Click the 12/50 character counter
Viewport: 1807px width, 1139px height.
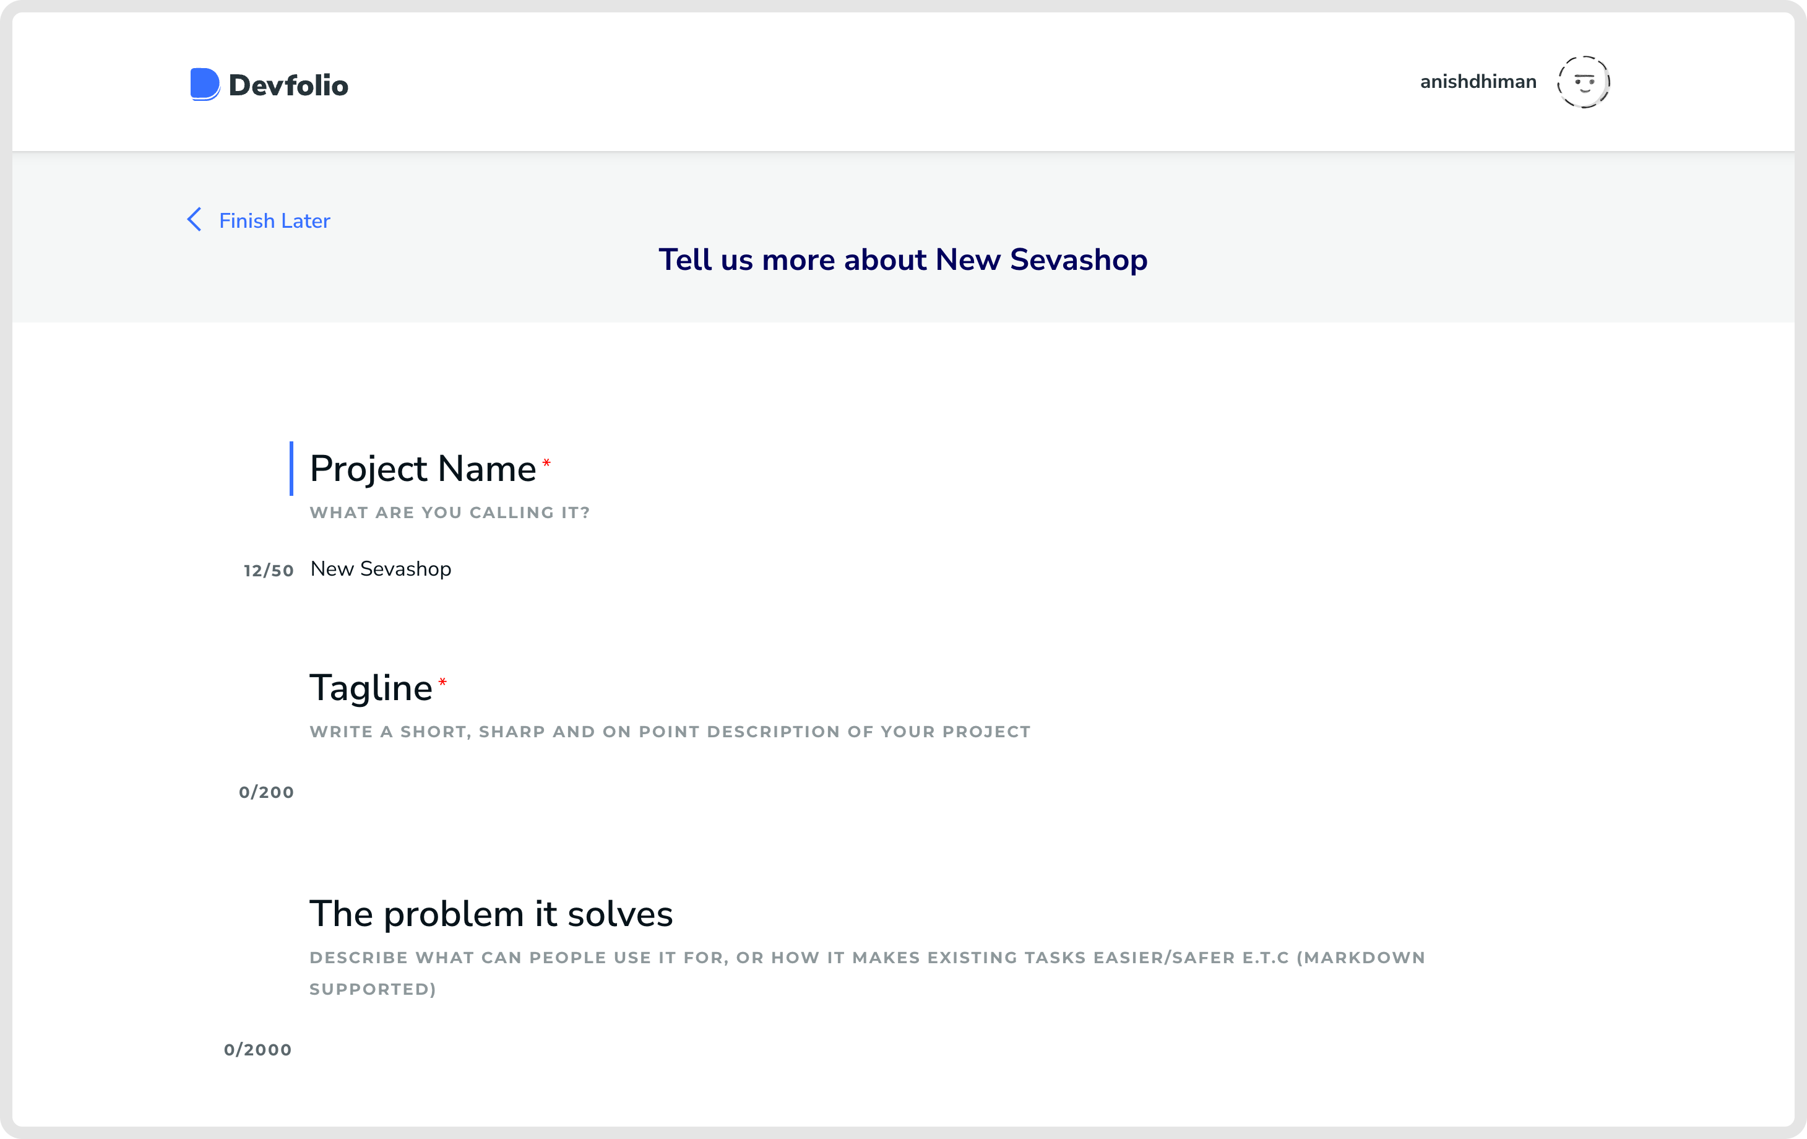(x=268, y=571)
